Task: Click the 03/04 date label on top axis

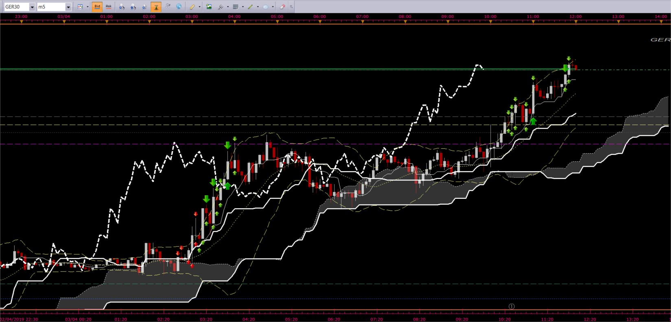Action: (x=63, y=17)
